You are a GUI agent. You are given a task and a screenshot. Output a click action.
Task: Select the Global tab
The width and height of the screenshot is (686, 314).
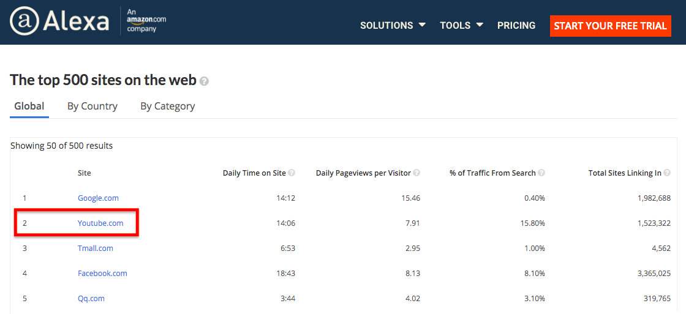[x=29, y=107]
